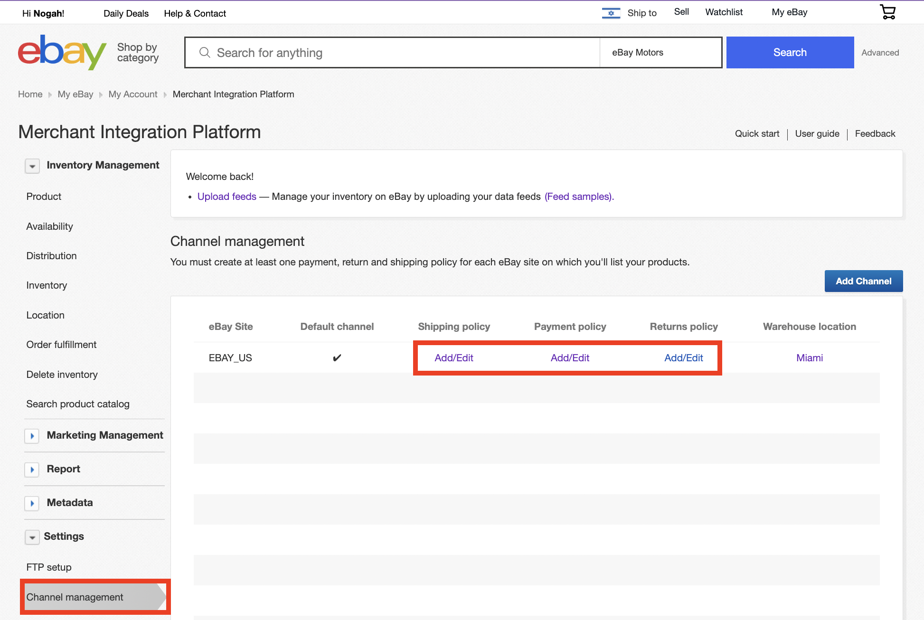This screenshot has height=620, width=924.
Task: Open the Miami warehouse location link
Action: click(810, 358)
